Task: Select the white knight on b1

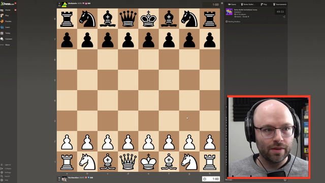Action: [x=87, y=162]
